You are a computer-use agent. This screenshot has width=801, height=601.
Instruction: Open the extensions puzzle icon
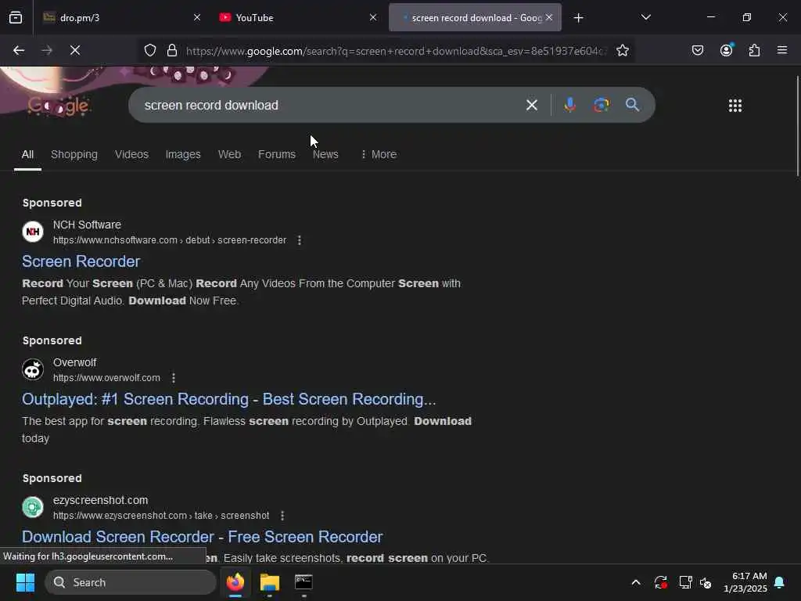click(755, 50)
